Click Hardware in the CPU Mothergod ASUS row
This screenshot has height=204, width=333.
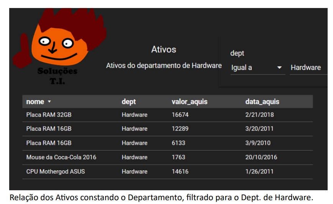(x=135, y=172)
